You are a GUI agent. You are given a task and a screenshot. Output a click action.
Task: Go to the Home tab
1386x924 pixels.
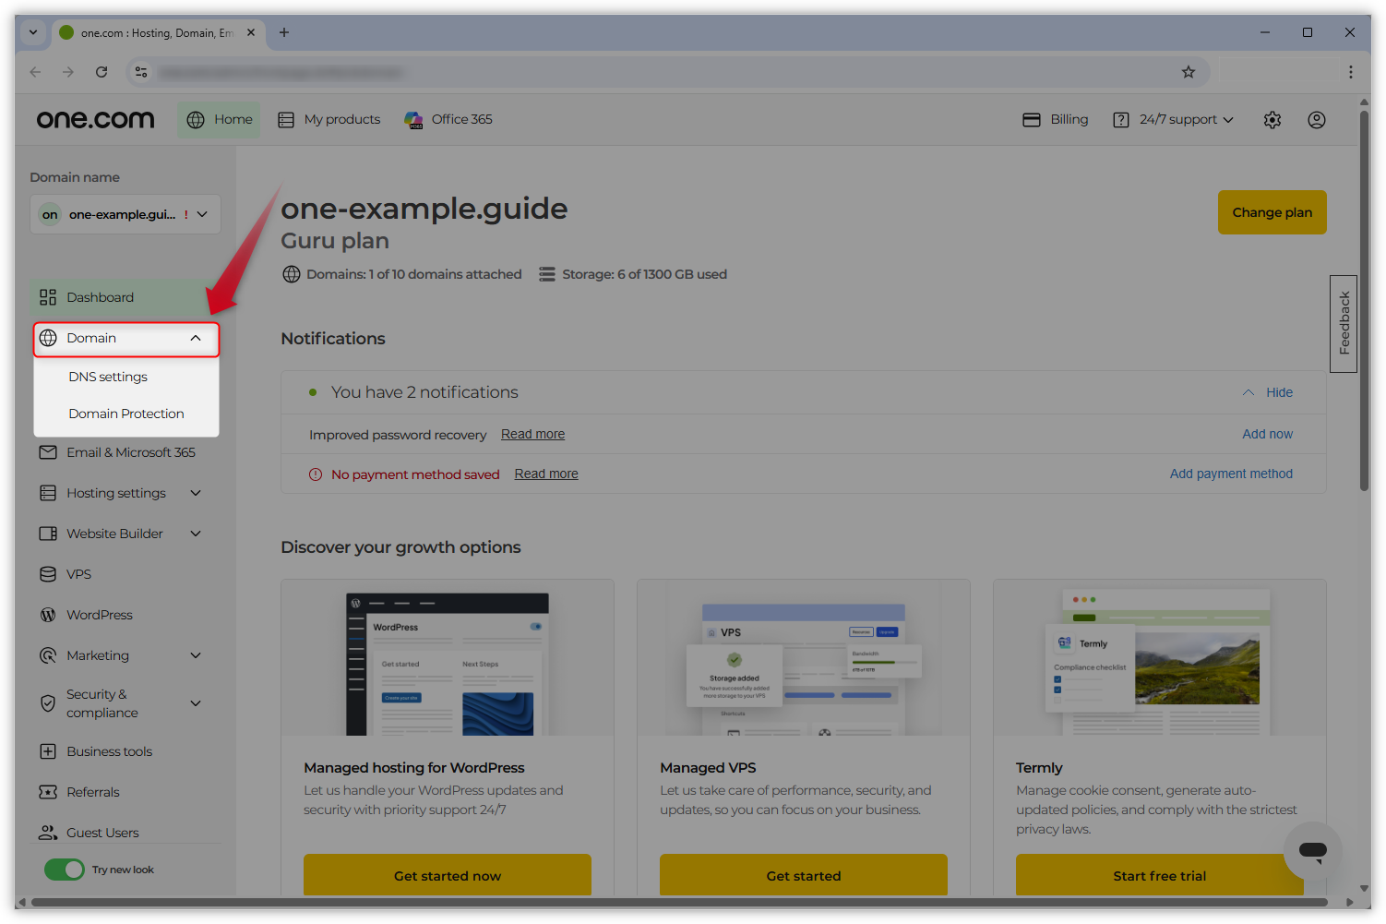[x=219, y=120]
